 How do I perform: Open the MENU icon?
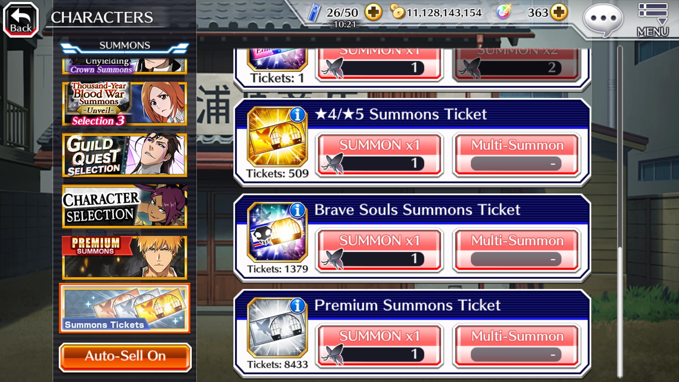pyautogui.click(x=653, y=20)
